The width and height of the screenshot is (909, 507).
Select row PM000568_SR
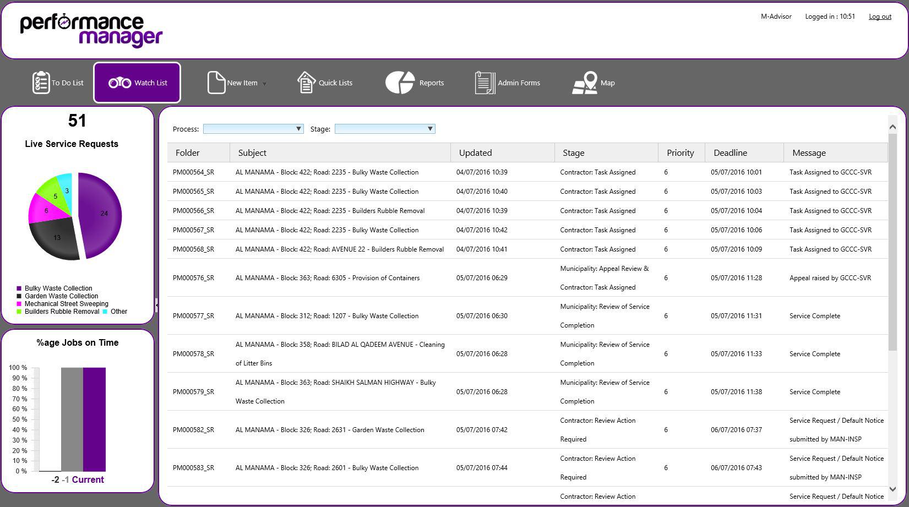click(527, 249)
